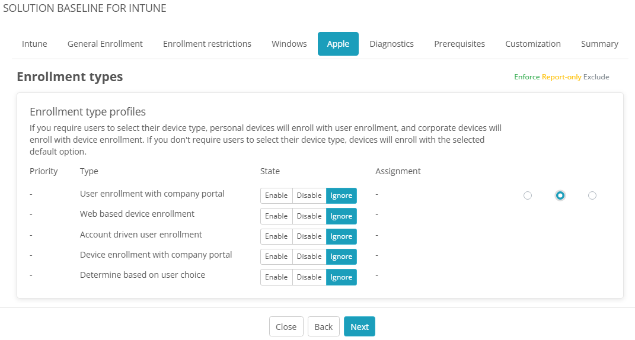Enable Web based device enrollment

(x=276, y=216)
